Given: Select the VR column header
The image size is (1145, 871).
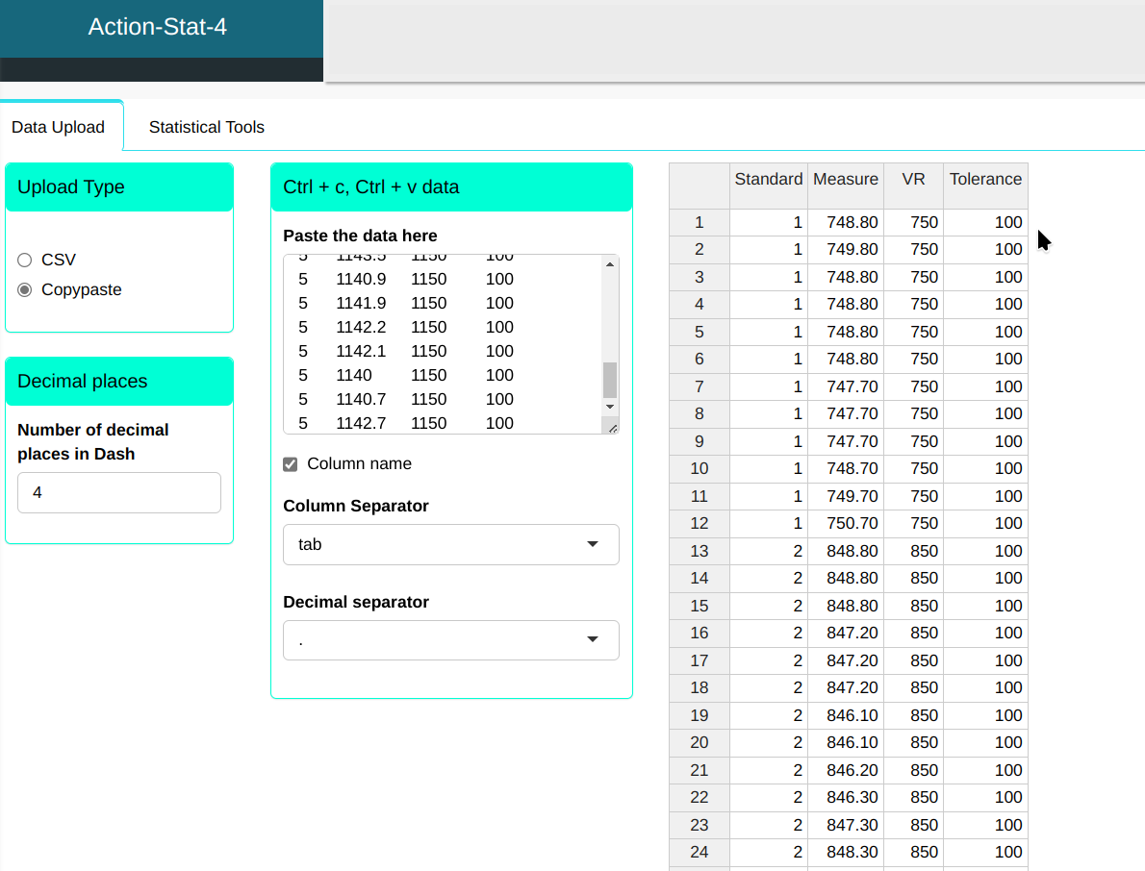Looking at the screenshot, I should click(x=913, y=180).
